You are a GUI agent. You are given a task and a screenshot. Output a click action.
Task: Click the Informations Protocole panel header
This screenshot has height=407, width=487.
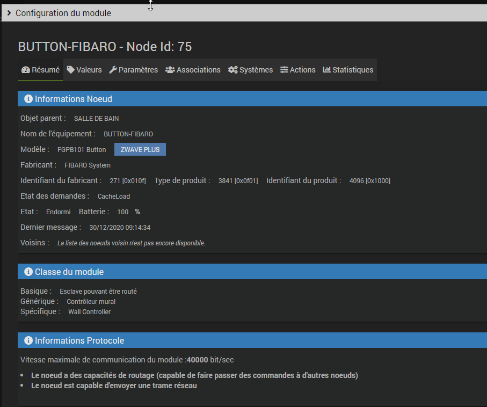[252, 340]
